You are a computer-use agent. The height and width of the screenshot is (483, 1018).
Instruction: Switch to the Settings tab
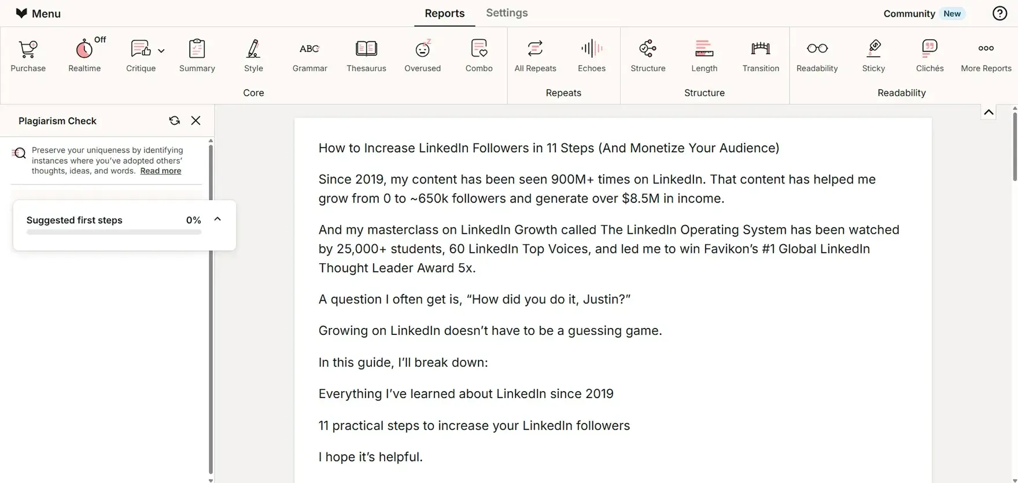(506, 13)
